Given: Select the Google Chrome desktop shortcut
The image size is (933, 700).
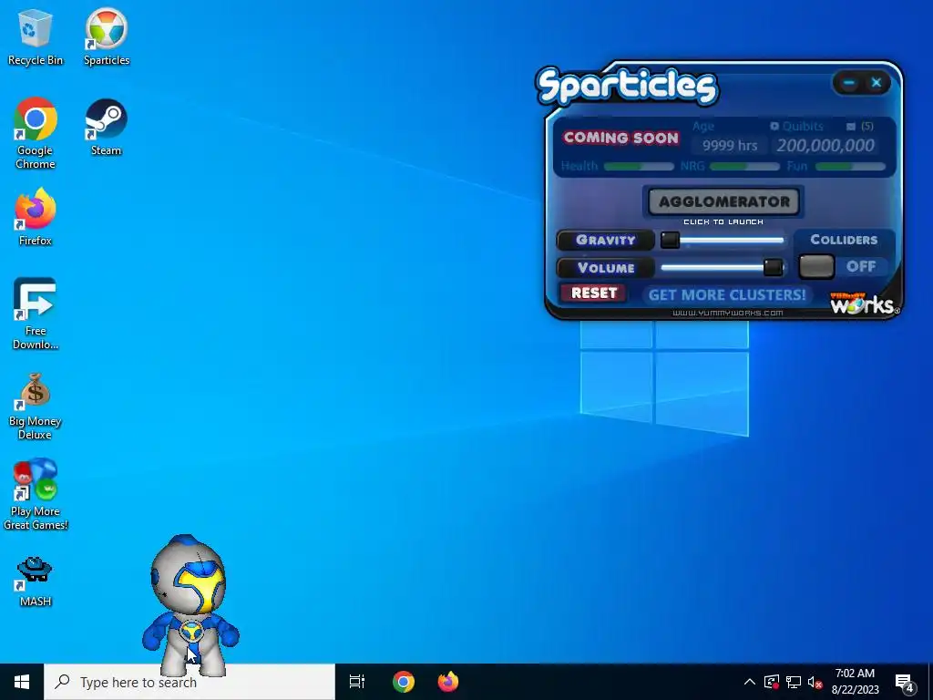Looking at the screenshot, I should coord(36,134).
